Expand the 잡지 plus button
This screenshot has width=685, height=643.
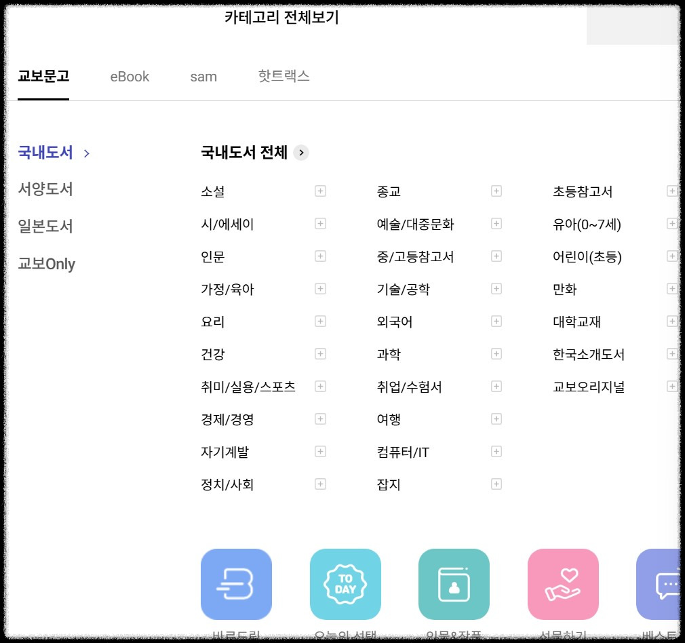tap(496, 484)
